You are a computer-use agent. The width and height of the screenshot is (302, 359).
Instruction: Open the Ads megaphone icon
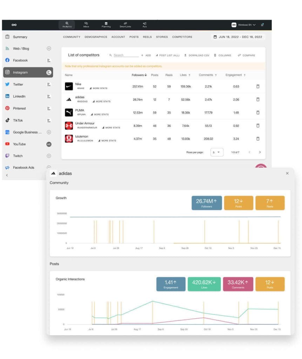[145, 25]
